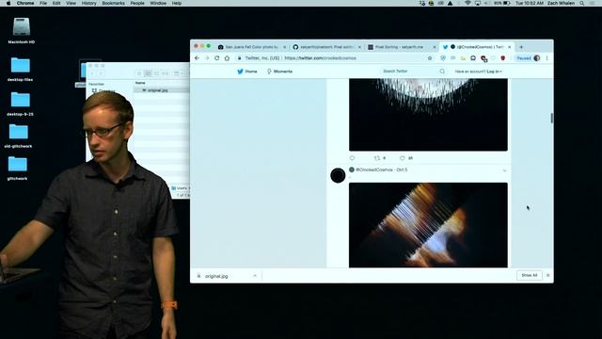Open the Log in dropdown
The height and width of the screenshot is (339, 602).
click(x=494, y=72)
